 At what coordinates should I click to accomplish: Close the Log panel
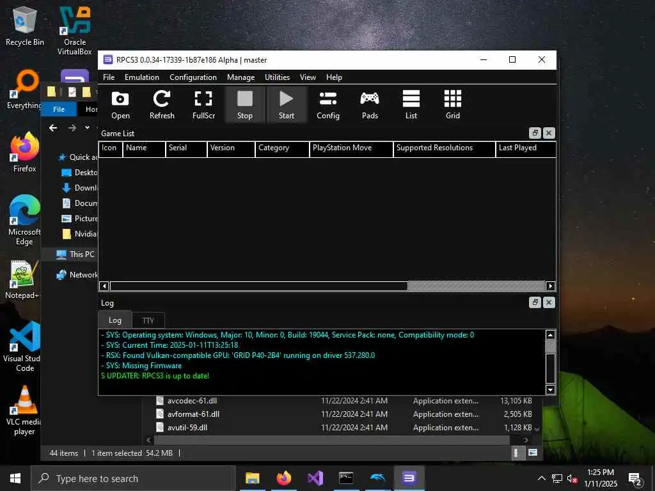click(549, 302)
